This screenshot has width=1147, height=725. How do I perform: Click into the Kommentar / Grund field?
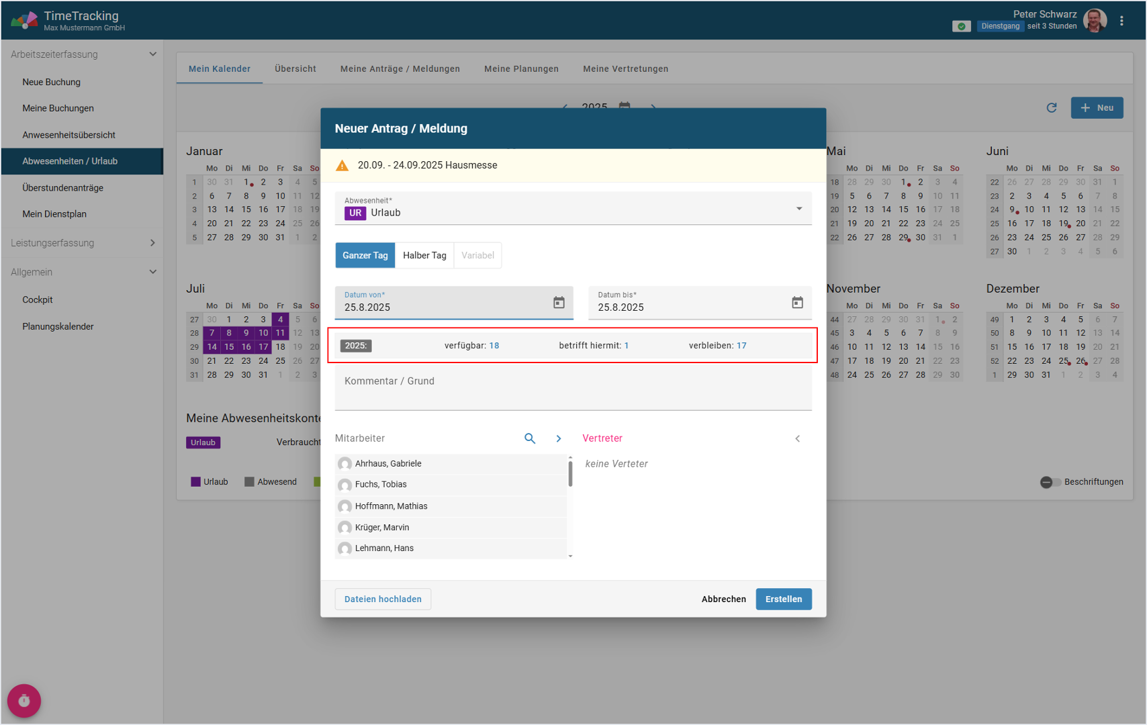point(573,388)
